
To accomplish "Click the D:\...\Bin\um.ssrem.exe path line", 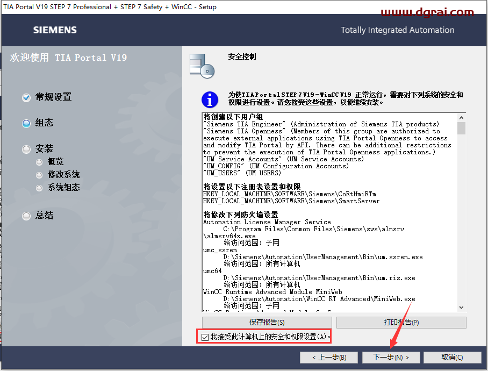I will (323, 257).
